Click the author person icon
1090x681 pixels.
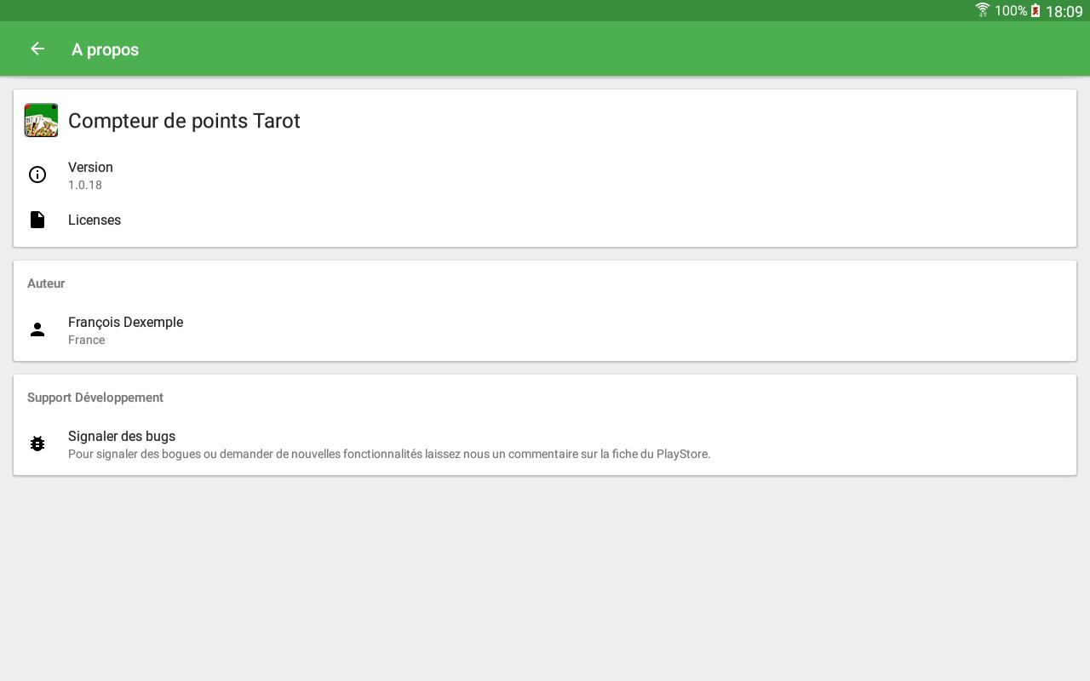[x=37, y=329]
